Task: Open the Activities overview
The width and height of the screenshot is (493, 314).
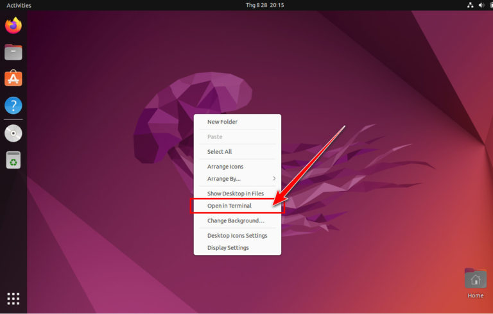Action: [19, 5]
